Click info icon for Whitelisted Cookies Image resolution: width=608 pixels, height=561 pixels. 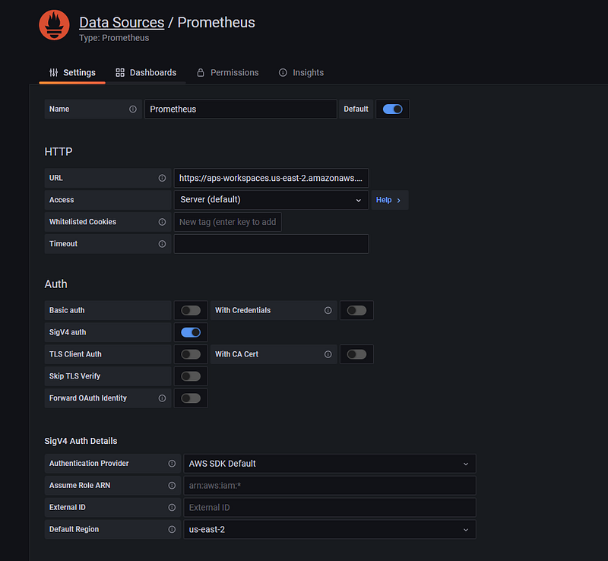162,222
